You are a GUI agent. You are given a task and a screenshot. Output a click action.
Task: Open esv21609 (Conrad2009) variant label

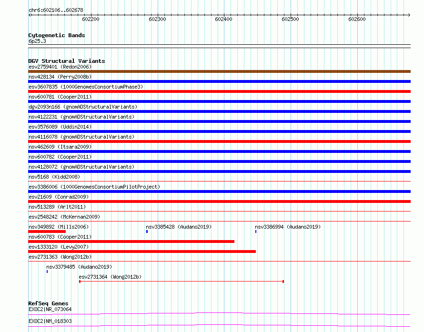click(59, 197)
